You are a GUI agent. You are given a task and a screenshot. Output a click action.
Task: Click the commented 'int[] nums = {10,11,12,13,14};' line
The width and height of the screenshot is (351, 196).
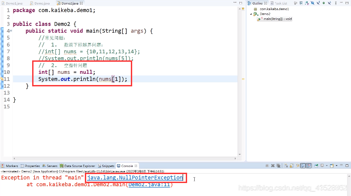point(89,51)
